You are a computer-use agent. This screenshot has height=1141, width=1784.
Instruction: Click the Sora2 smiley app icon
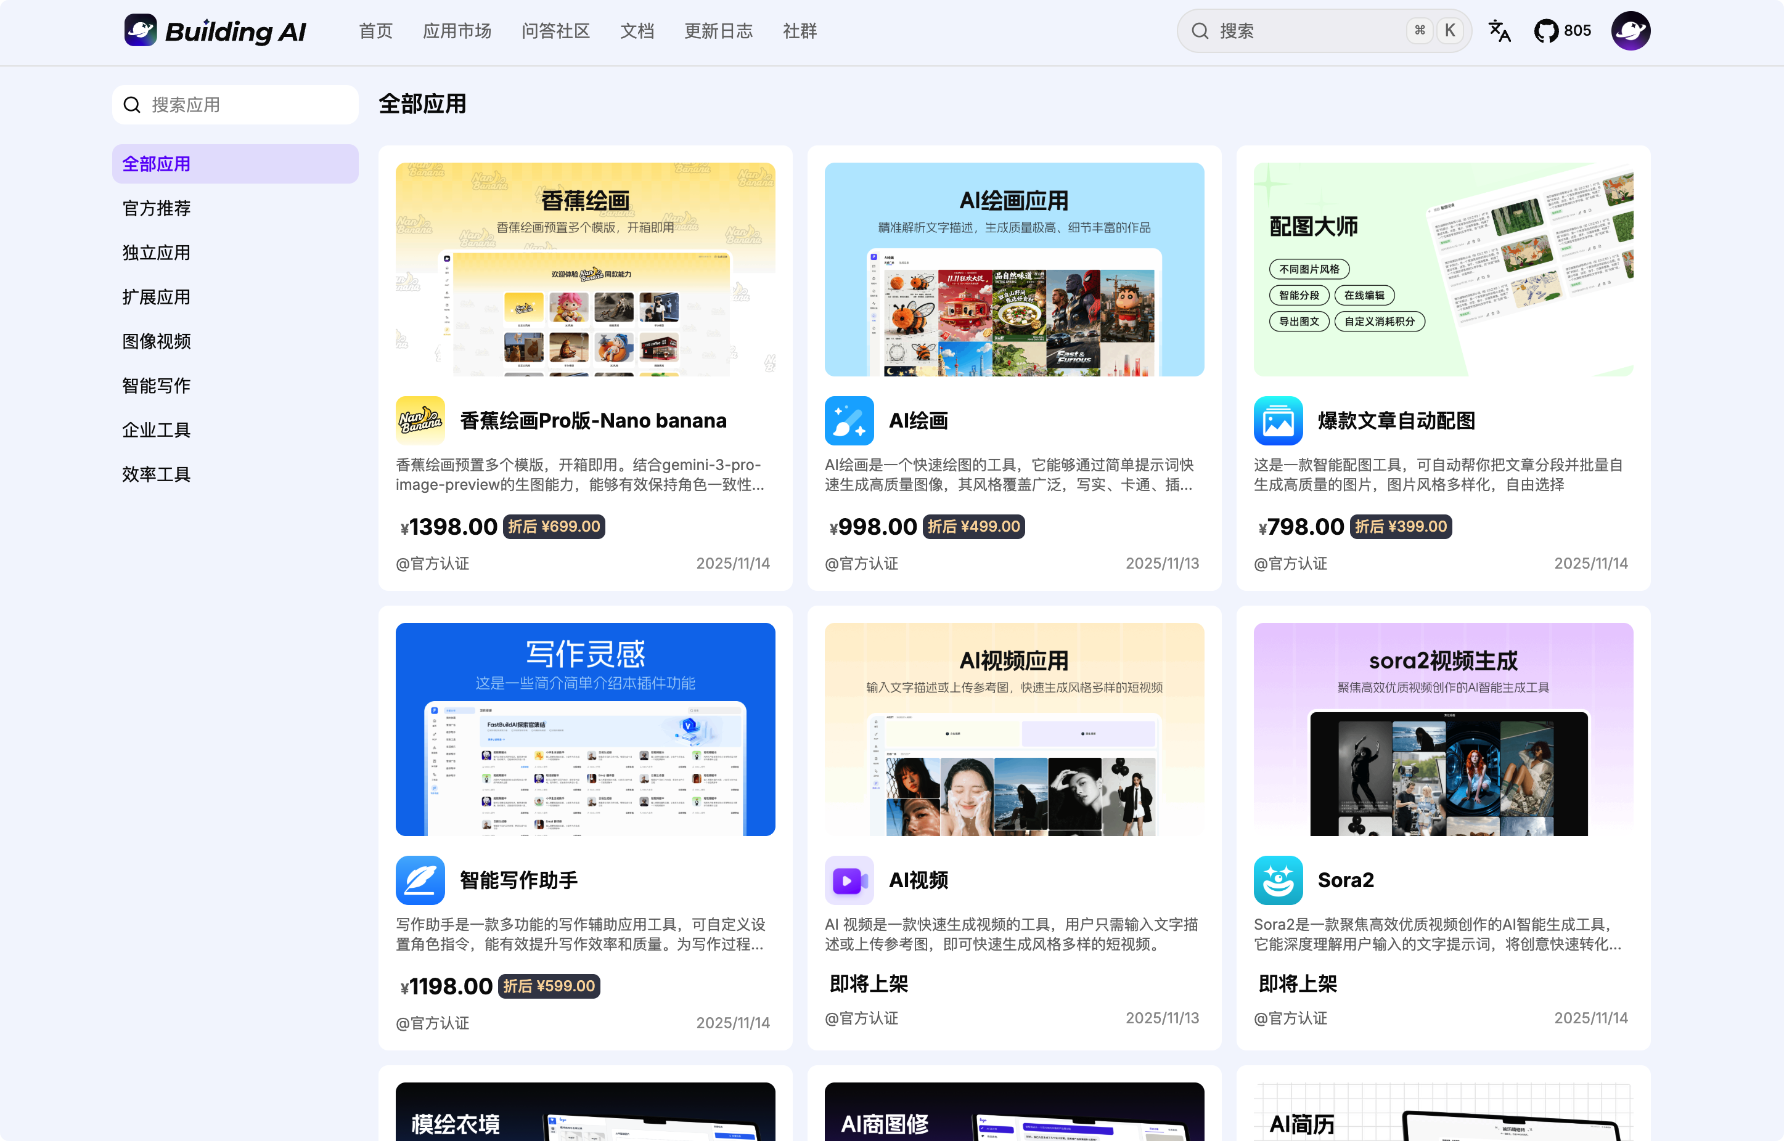coord(1279,880)
